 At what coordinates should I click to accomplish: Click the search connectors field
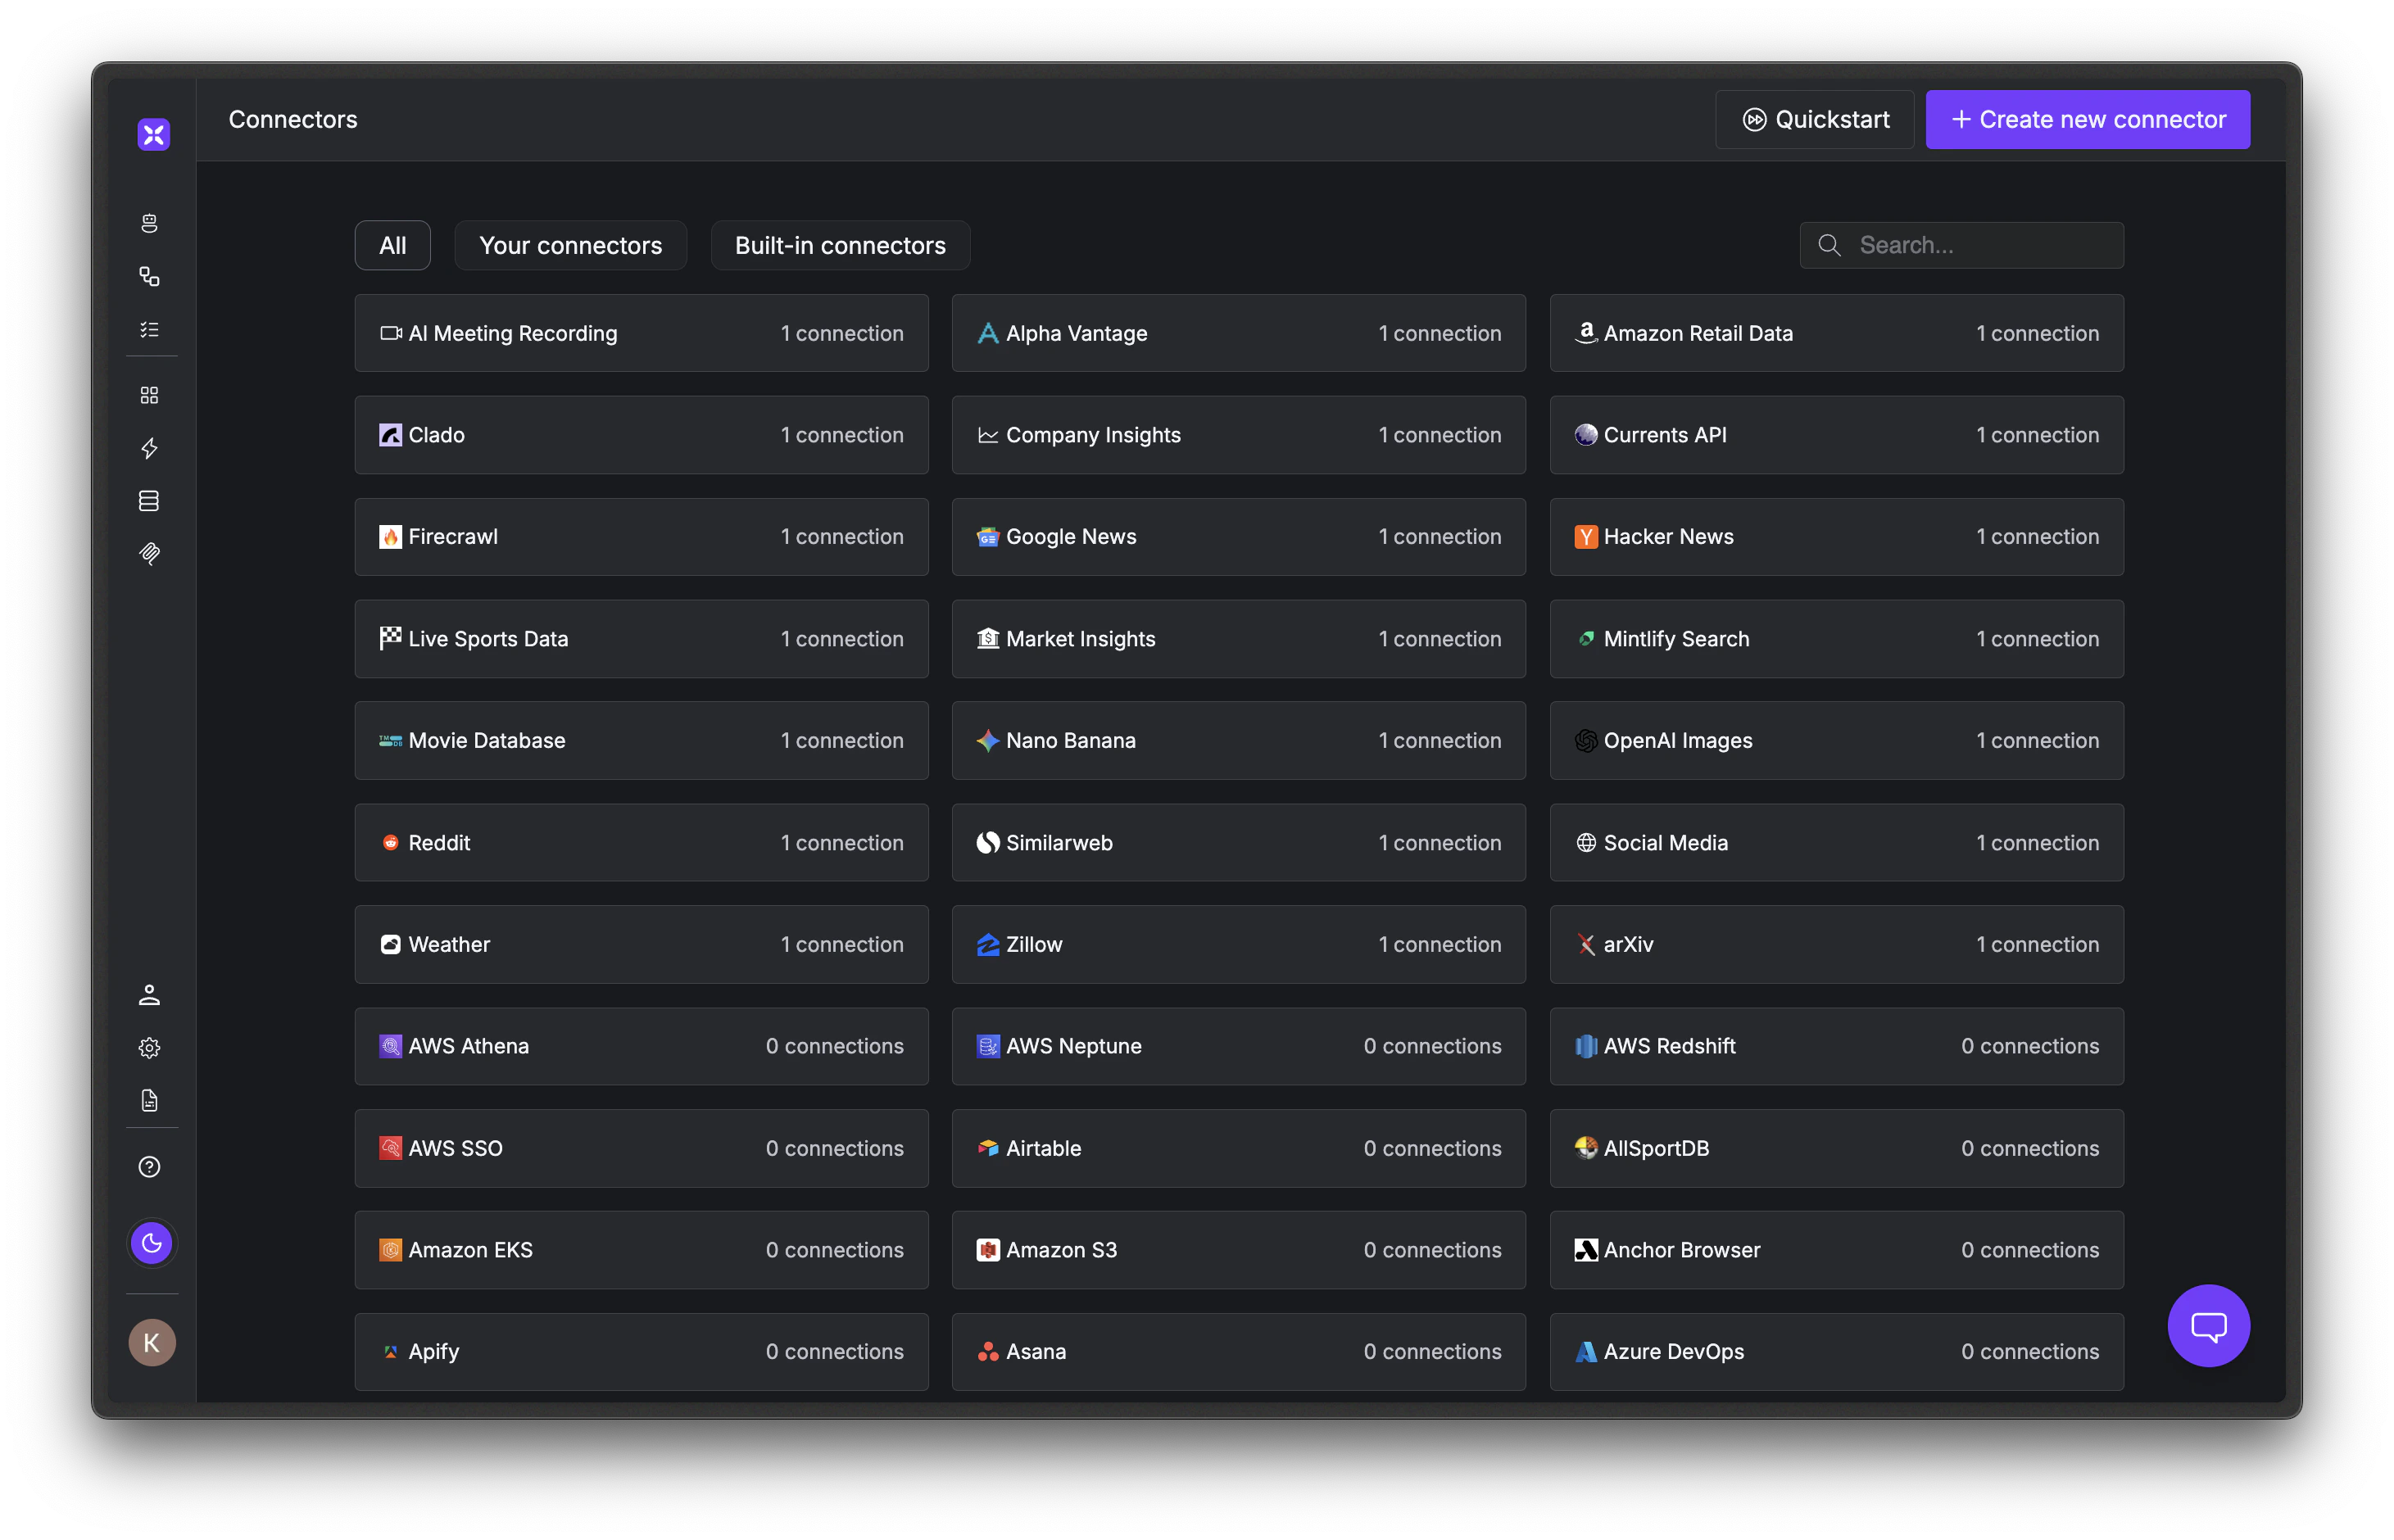[1960, 245]
